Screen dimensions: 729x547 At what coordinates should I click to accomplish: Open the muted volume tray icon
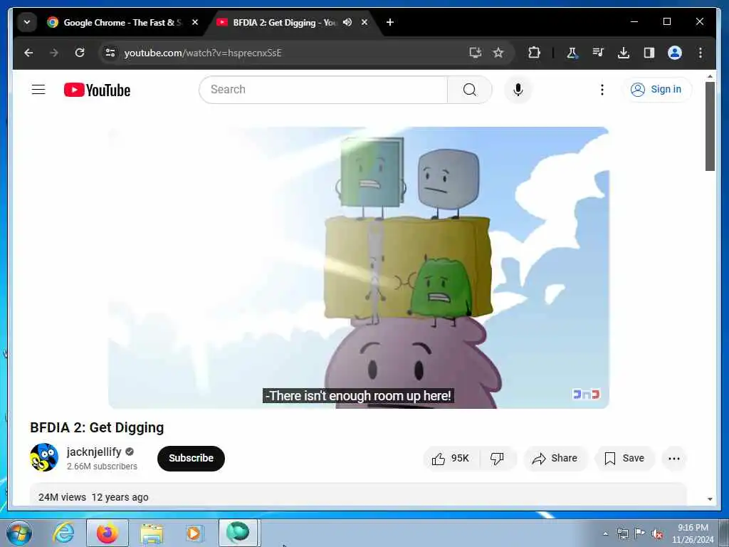(x=657, y=533)
